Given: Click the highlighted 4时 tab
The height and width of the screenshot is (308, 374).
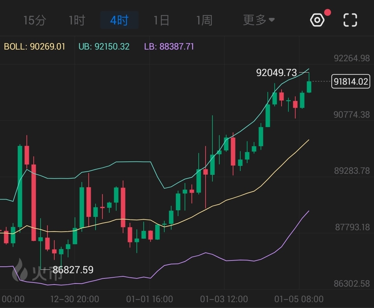Looking at the screenshot, I should tap(119, 20).
